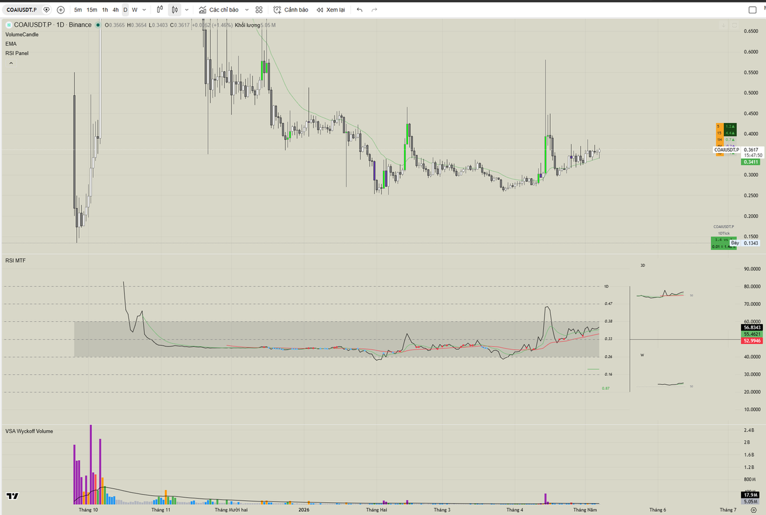Click the tag icon inside symbol box
Screen dimensions: 766x515
pos(47,10)
